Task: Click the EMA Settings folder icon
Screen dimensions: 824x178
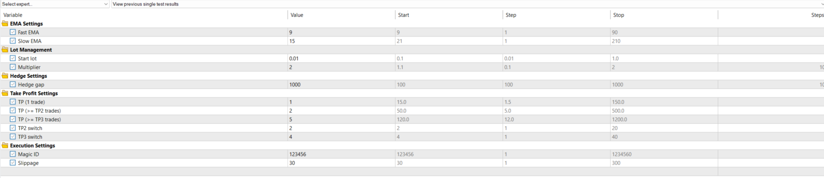Action: 5,24
